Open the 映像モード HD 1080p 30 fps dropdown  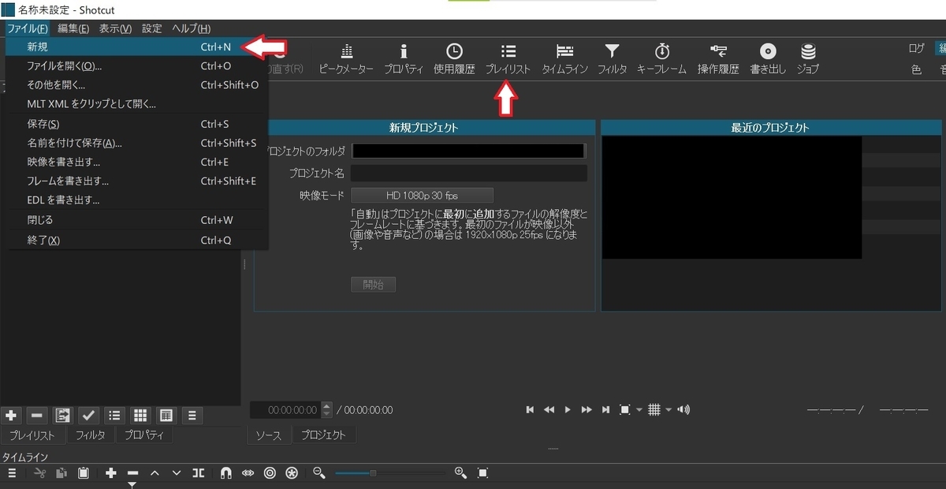[423, 195]
